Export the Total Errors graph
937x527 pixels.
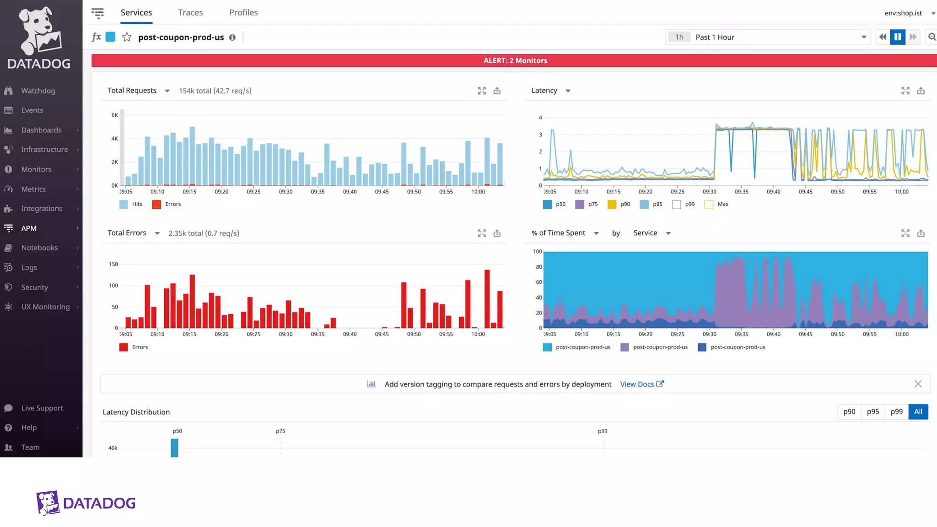pos(497,233)
